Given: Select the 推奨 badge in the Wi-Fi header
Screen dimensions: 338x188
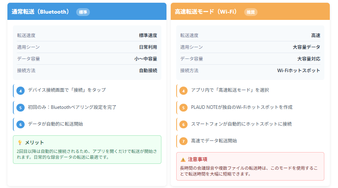Looking at the screenshot, I should tap(251, 12).
